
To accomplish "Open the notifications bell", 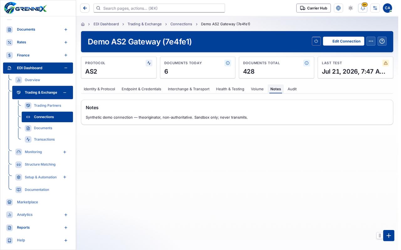I will point(363,8).
